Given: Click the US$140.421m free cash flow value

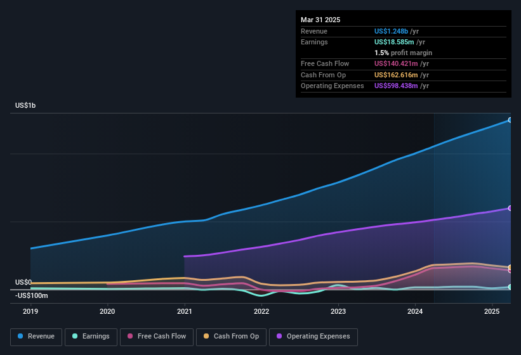Looking at the screenshot, I should [x=396, y=63].
